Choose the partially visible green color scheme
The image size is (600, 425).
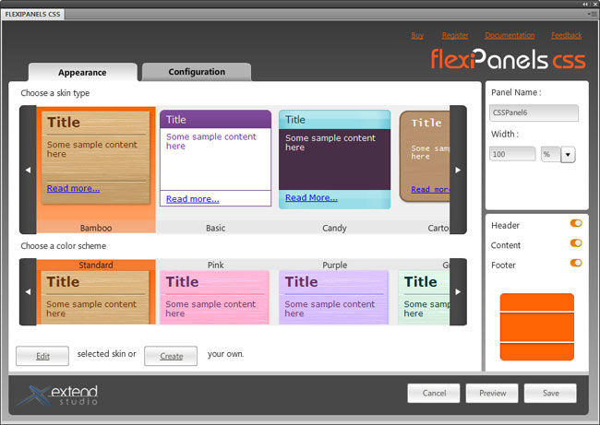coord(424,292)
